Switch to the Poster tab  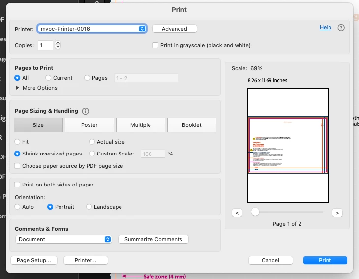(x=90, y=125)
